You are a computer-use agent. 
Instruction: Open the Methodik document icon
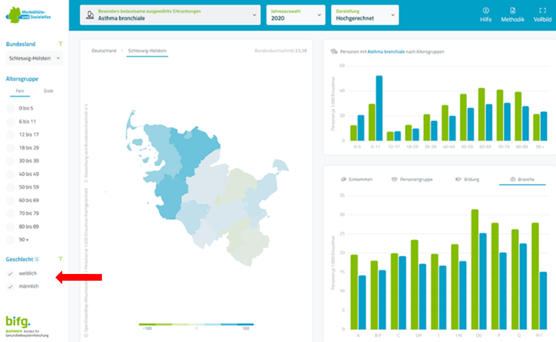[512, 11]
